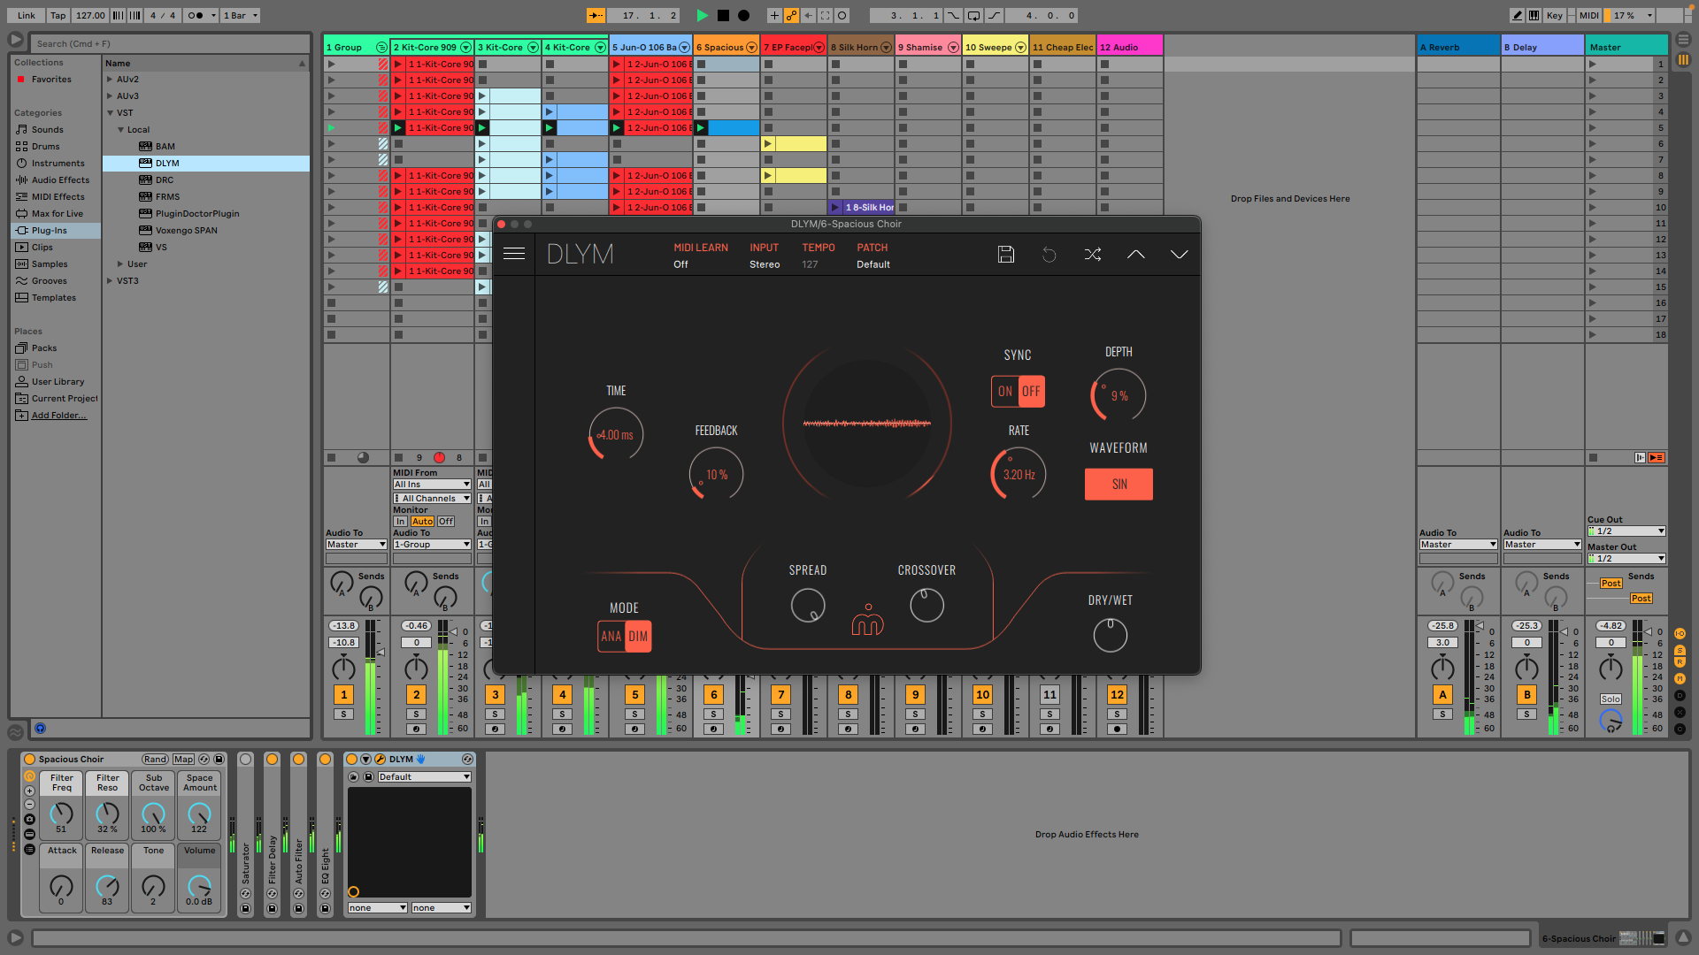Open Cue Out 1/2 dropdown
Image resolution: width=1699 pixels, height=955 pixels.
[x=1626, y=531]
